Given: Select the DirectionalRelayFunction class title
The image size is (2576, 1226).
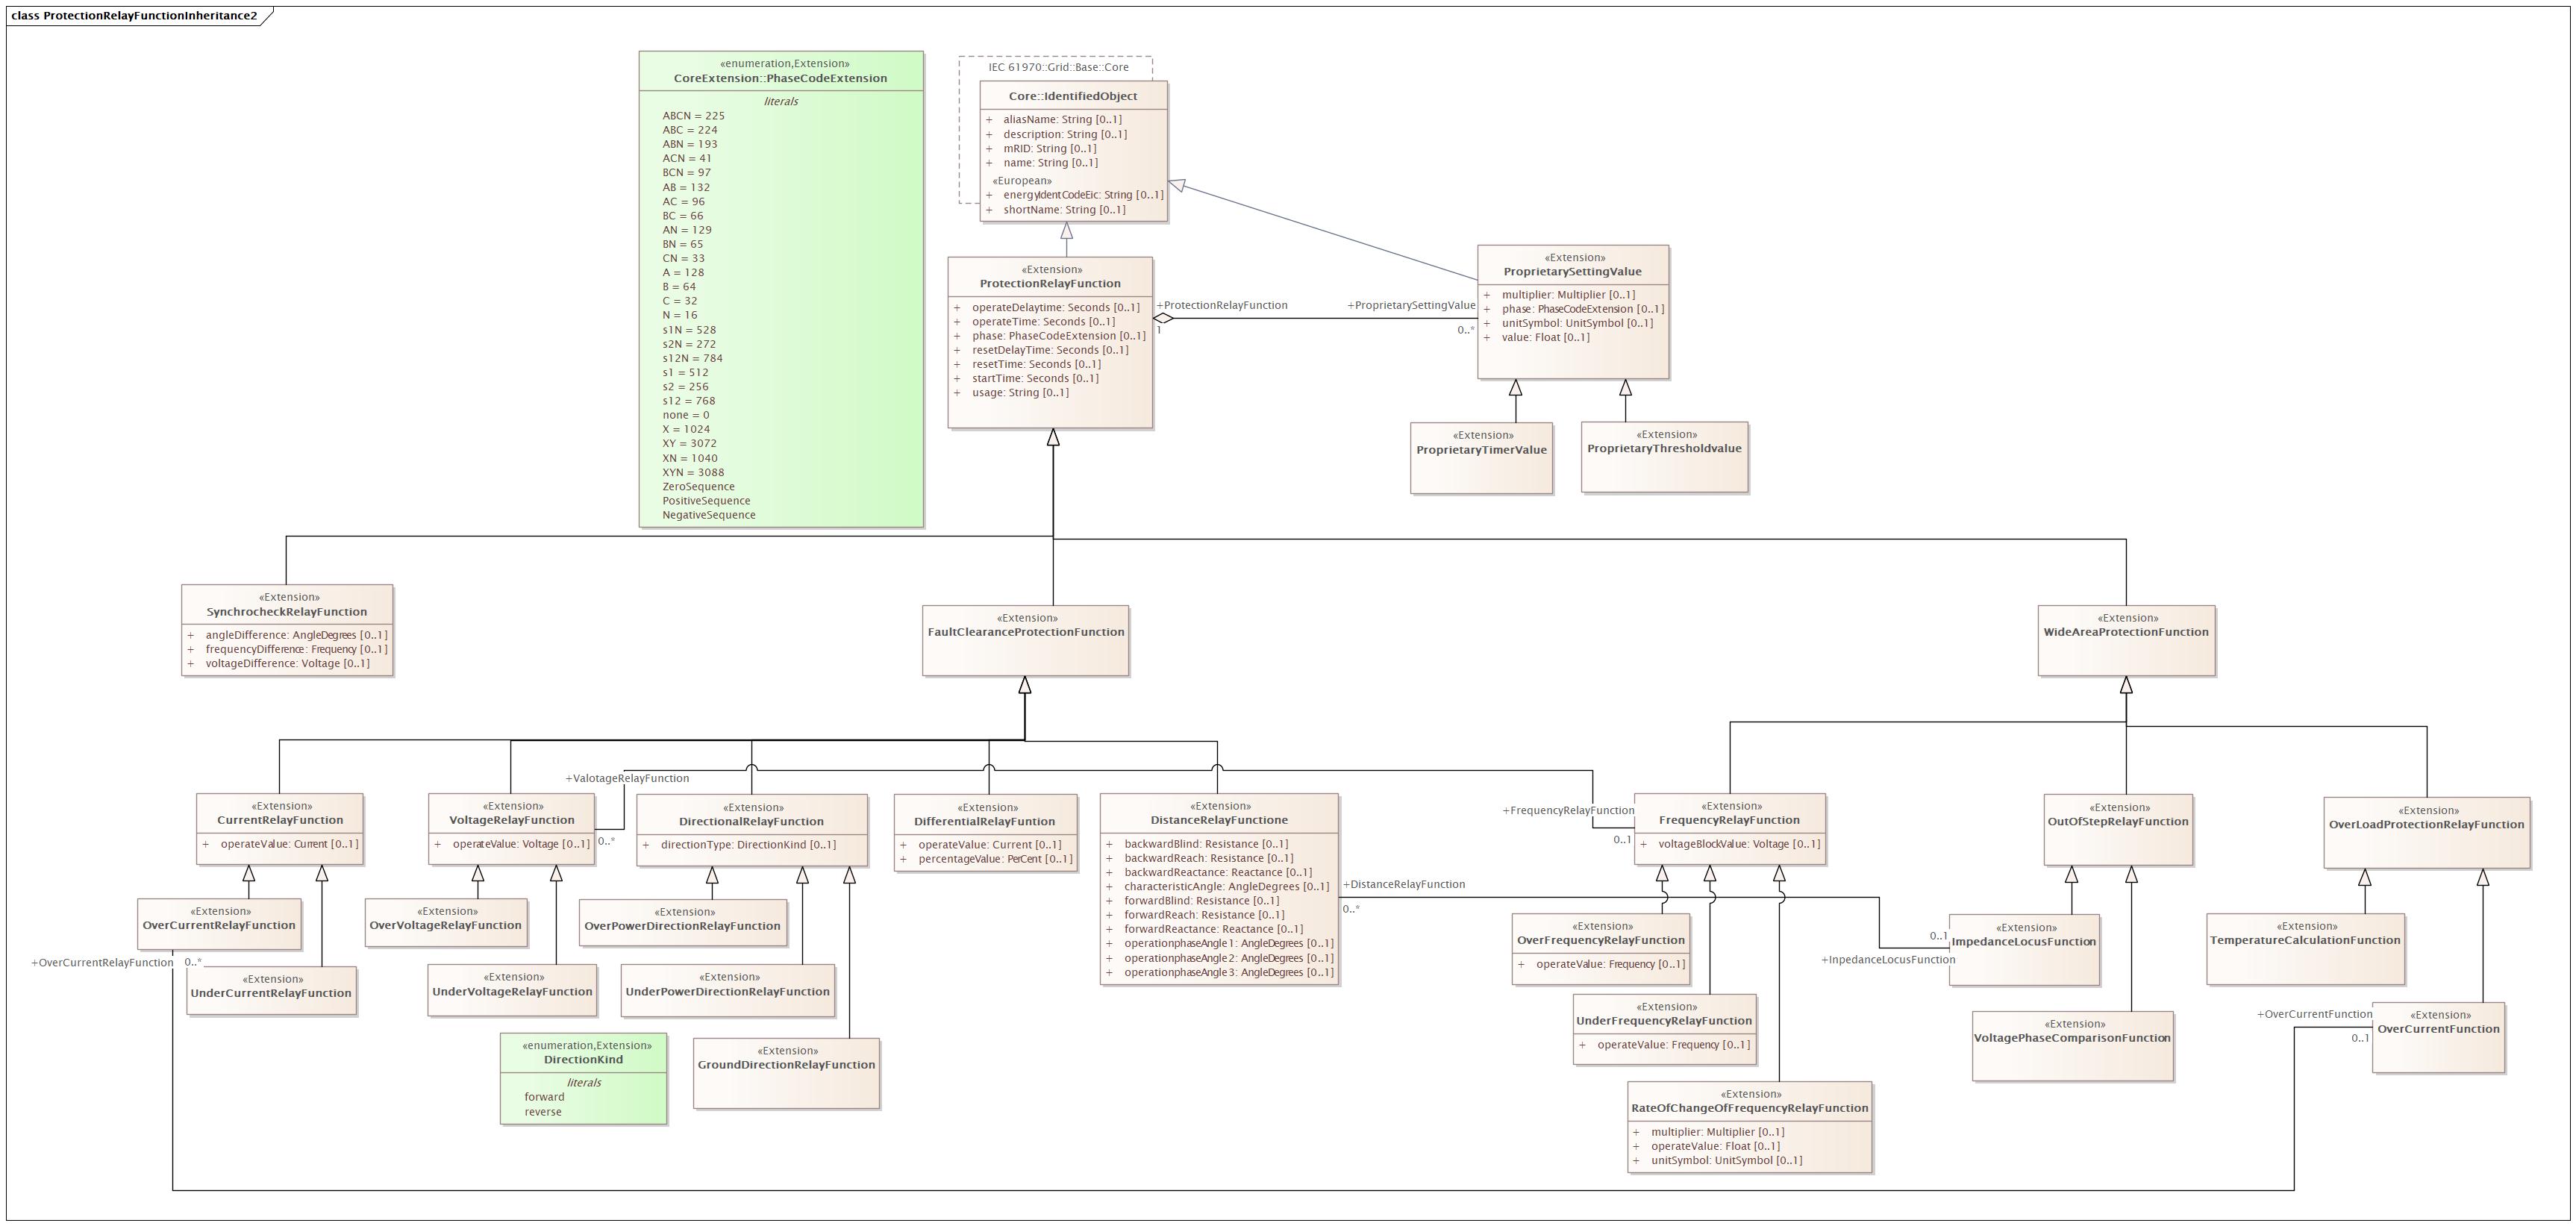Looking at the screenshot, I should [752, 822].
